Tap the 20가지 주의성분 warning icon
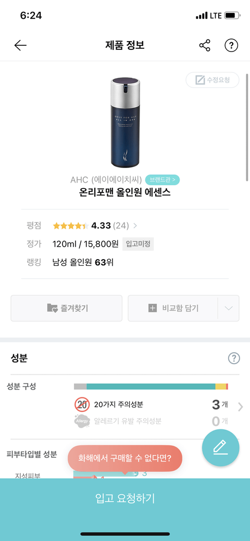Image resolution: width=250 pixels, height=541 pixels. (82, 405)
